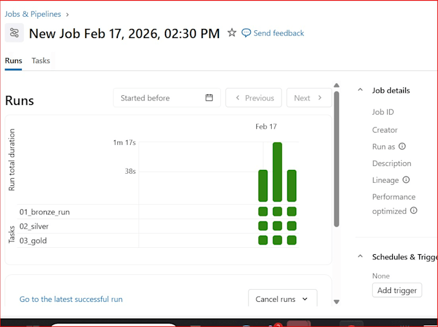Click info icon next to Lineage
Image resolution: width=438 pixels, height=327 pixels.
406,180
